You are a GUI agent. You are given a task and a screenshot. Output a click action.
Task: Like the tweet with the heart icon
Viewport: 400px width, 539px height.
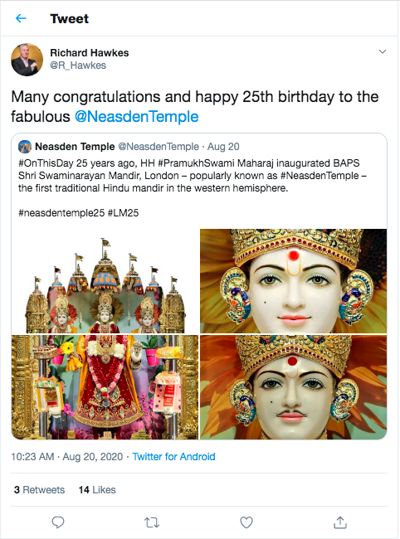coord(246,522)
